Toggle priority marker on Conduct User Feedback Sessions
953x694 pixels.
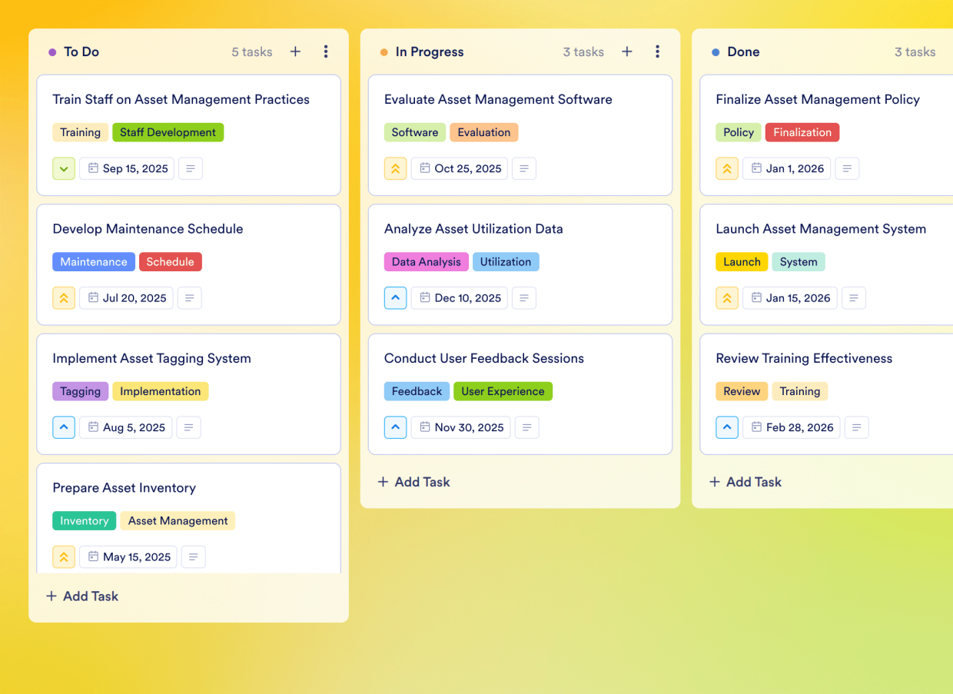(x=395, y=427)
